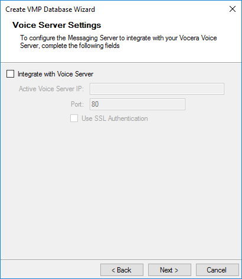Click the 'Voice Server Settings' heading

[x=57, y=25]
